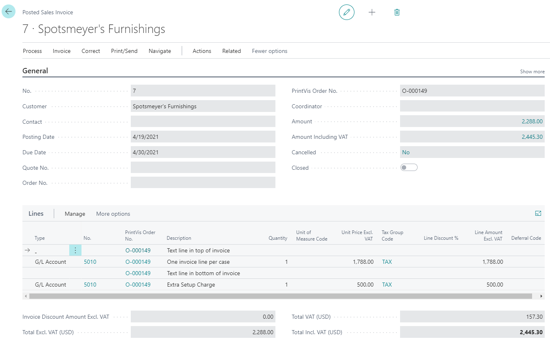
Task: Click Fewer options
Action: [270, 51]
